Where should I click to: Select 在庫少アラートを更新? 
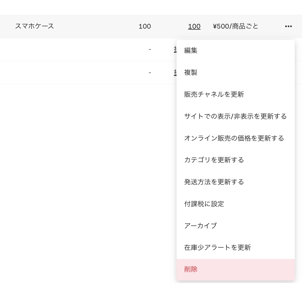point(218,248)
